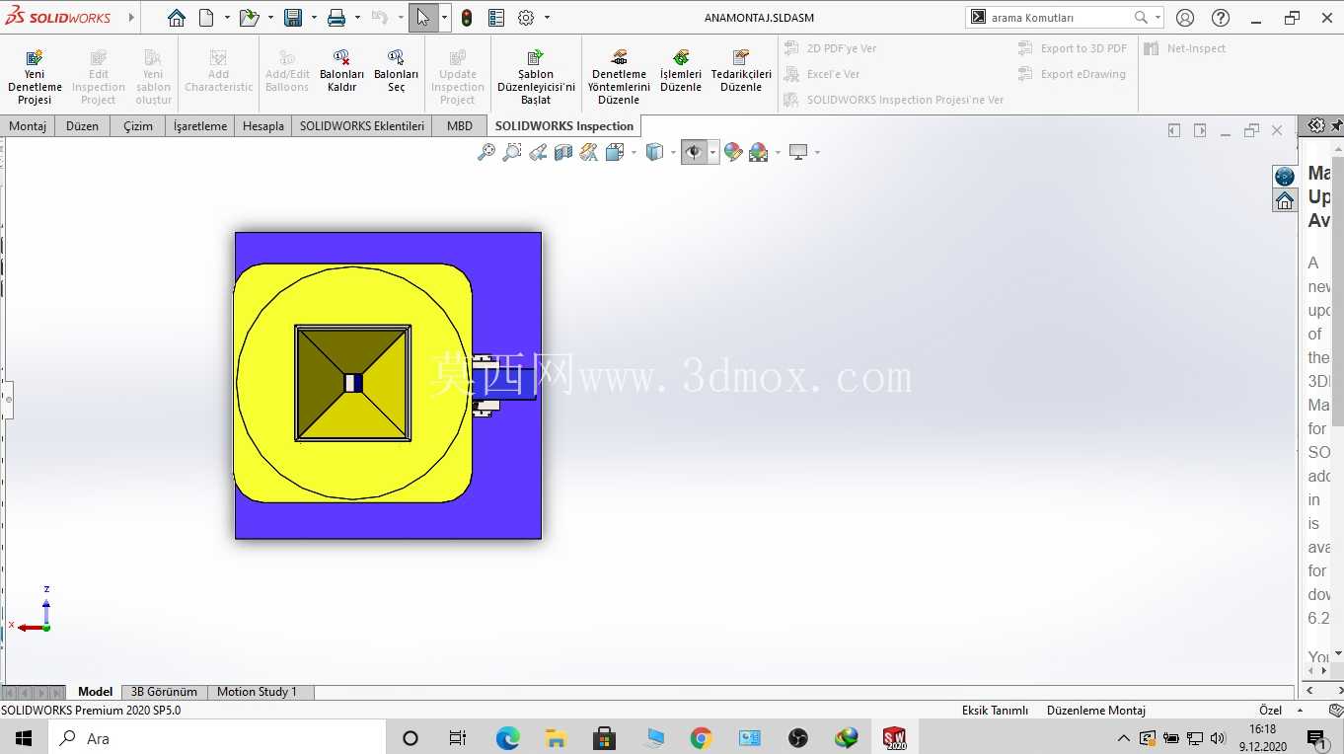Open Chrome from the taskbar
Screen dimensions: 1344x754
point(701,738)
